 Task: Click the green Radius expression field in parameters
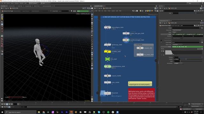(187, 47)
